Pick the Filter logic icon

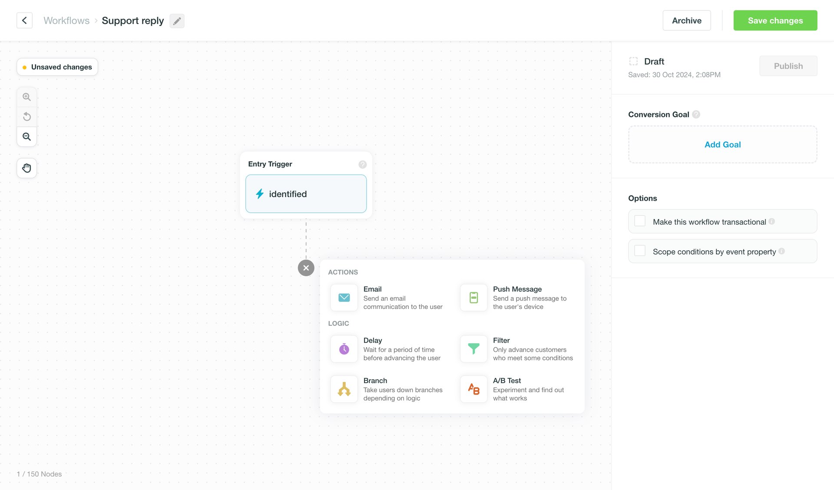point(473,349)
